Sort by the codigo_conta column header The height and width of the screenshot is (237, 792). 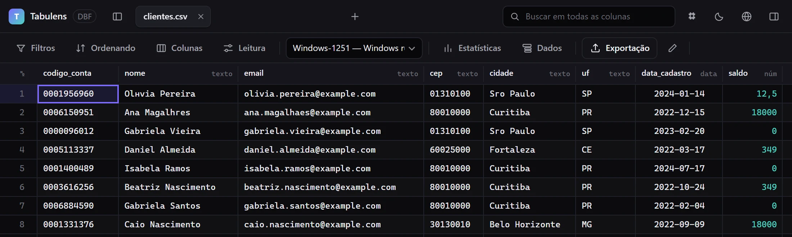tap(78, 74)
